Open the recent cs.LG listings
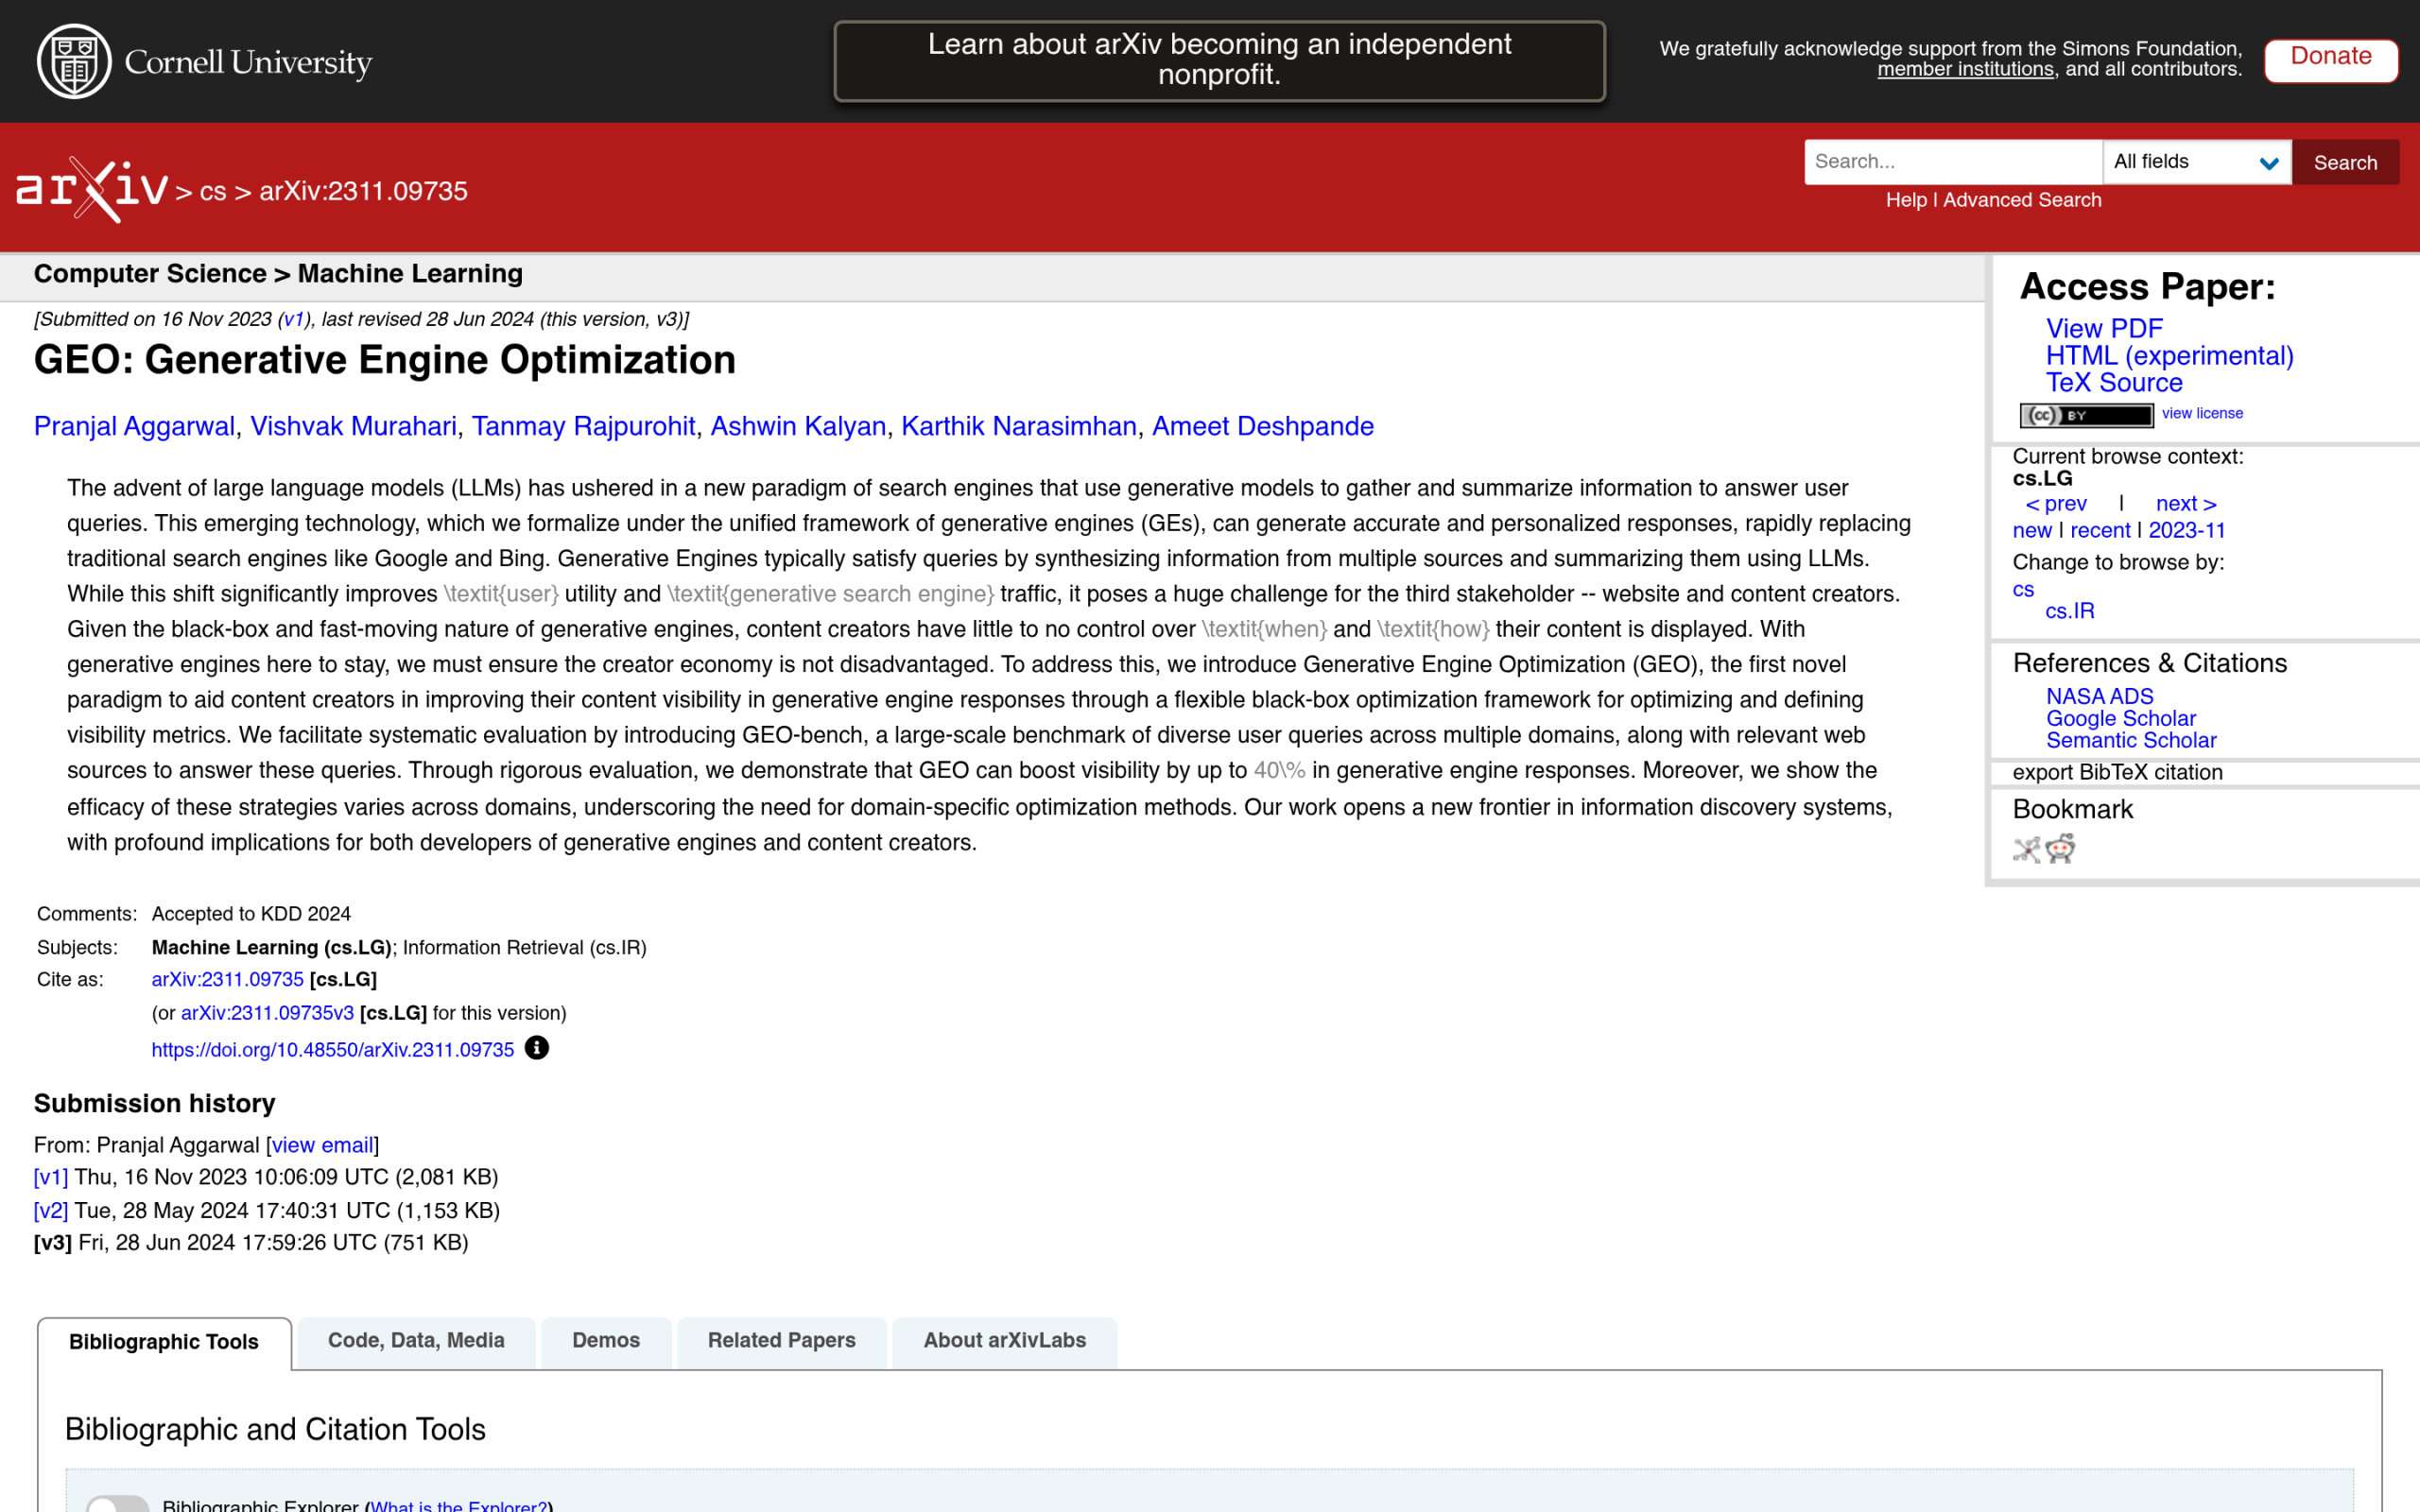 pyautogui.click(x=2100, y=531)
